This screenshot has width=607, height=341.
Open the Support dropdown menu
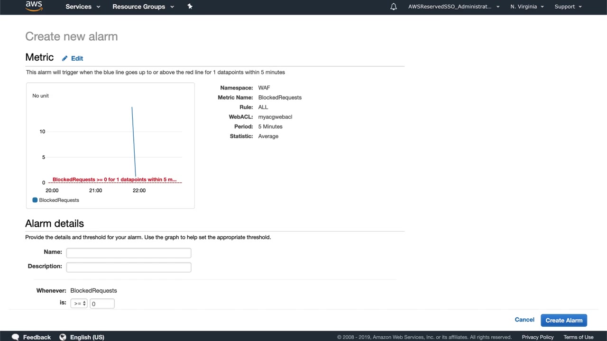568,7
